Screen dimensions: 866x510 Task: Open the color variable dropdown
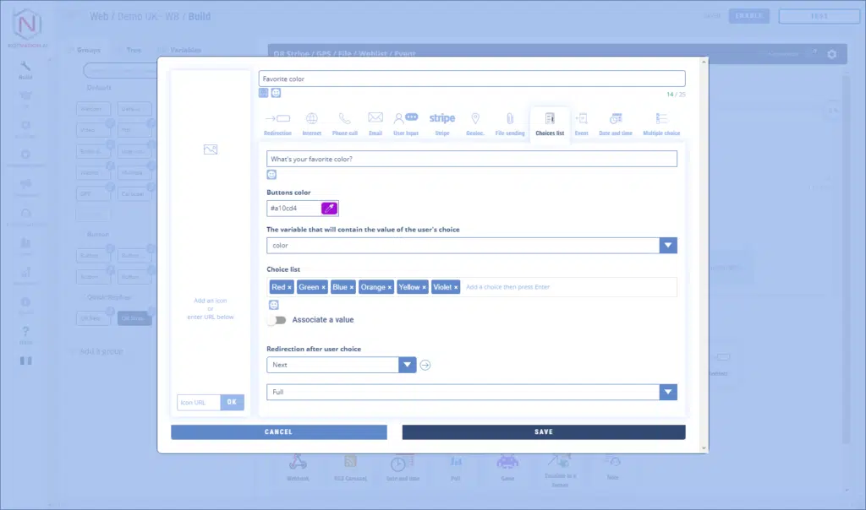point(668,245)
